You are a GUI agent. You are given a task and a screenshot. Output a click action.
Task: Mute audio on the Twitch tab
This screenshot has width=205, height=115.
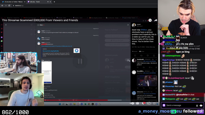[48, 2]
